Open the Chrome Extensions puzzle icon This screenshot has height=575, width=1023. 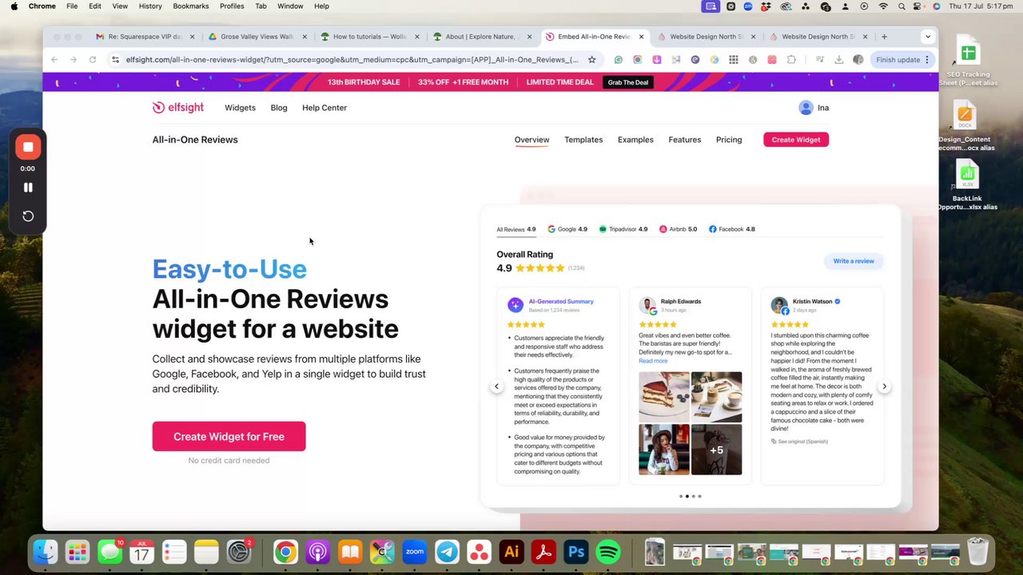tap(791, 59)
